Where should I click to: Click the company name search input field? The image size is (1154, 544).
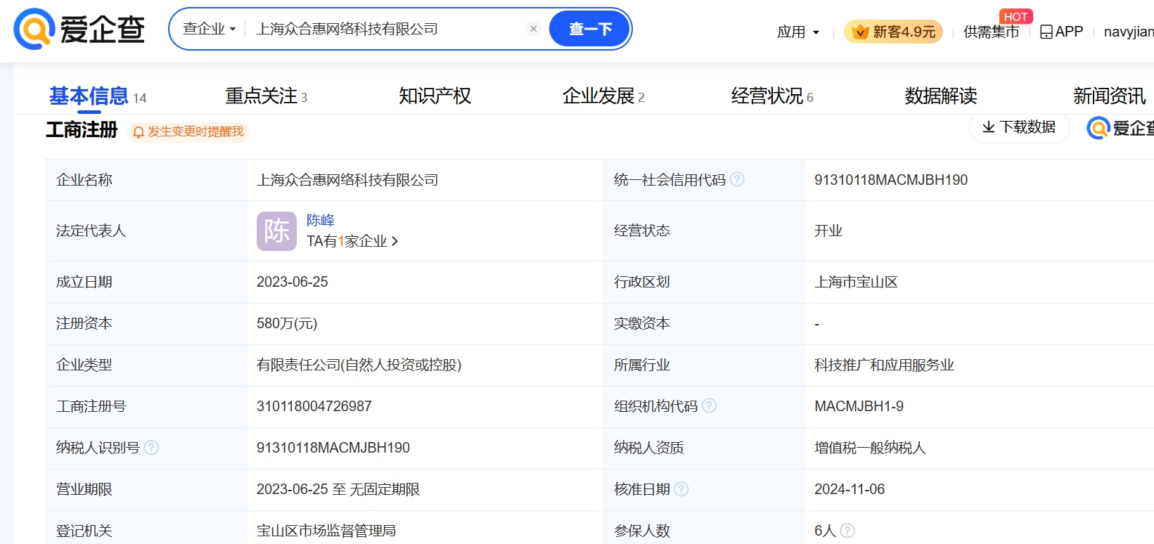tap(387, 29)
